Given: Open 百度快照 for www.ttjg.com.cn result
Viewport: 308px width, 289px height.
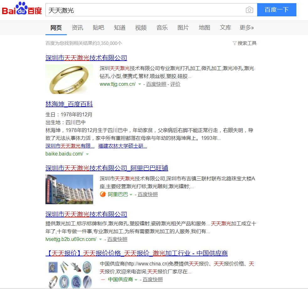Looking at the screenshot, I should pos(156,84).
